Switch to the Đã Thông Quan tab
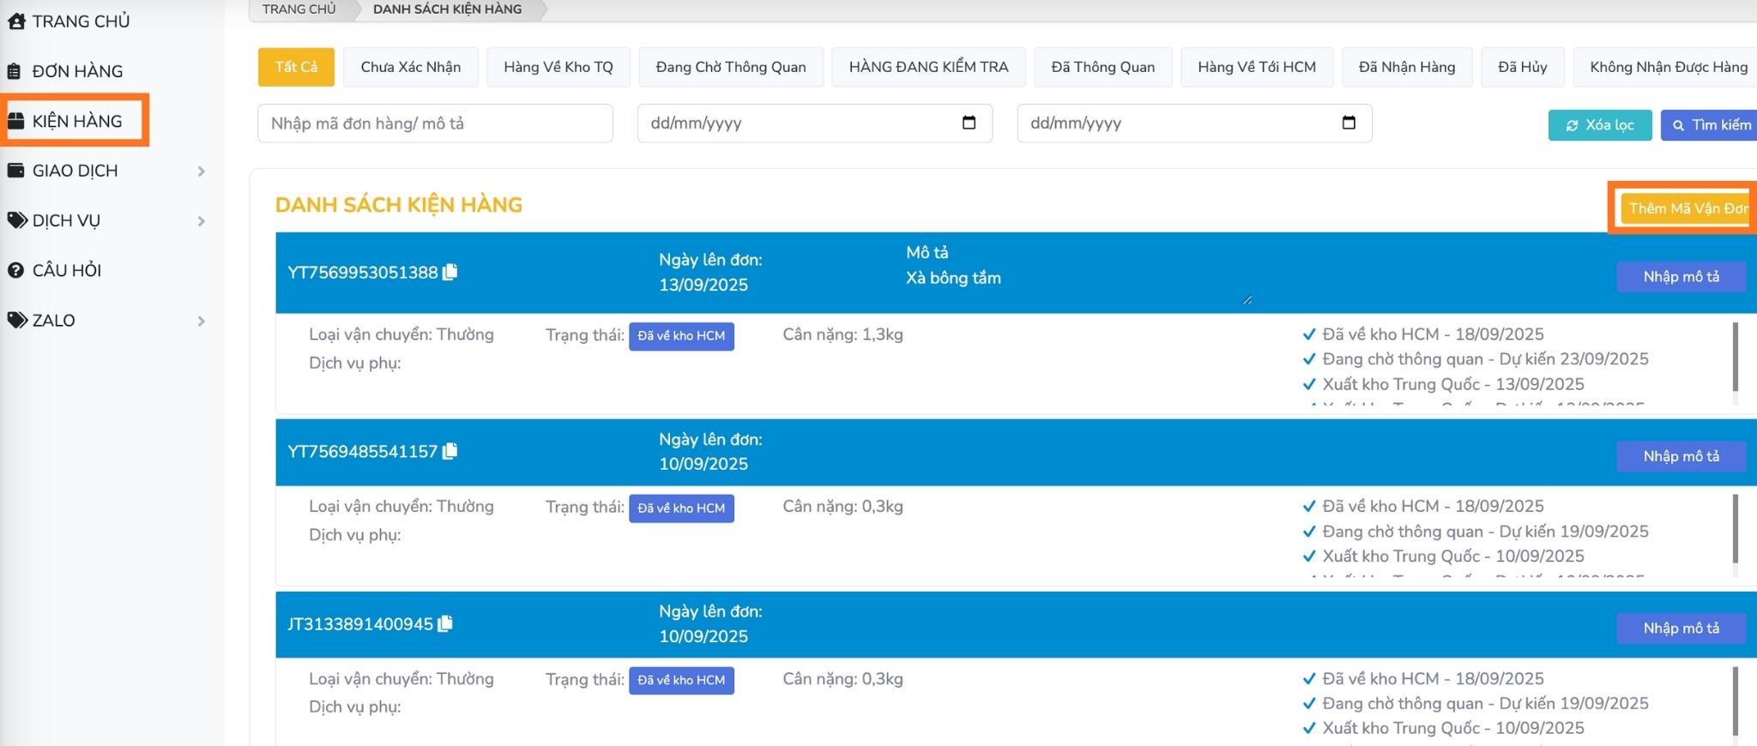 (1102, 67)
